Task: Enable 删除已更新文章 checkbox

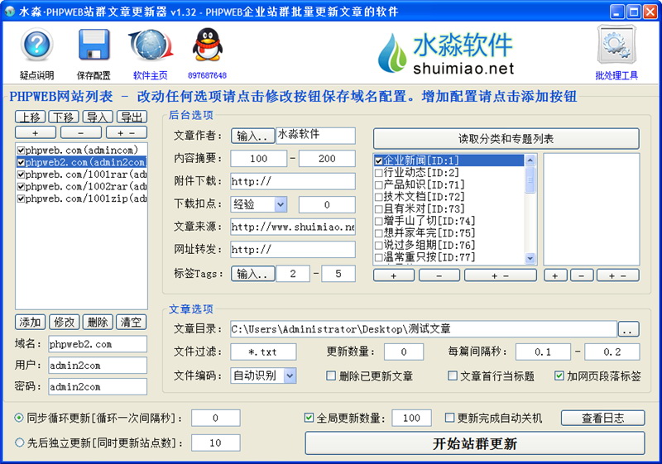Action: (332, 376)
